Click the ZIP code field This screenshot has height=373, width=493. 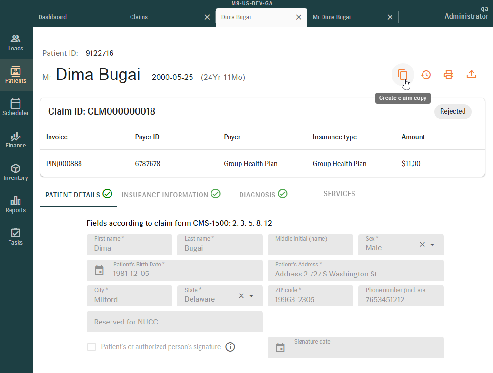coord(310,296)
